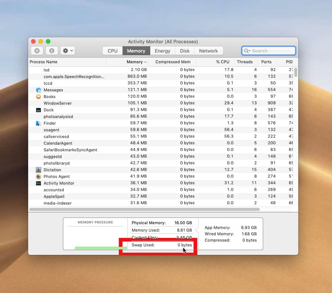Screen dimensions: 332x293
Task: Click the Compressed 0 bytes value
Action: (x=249, y=240)
